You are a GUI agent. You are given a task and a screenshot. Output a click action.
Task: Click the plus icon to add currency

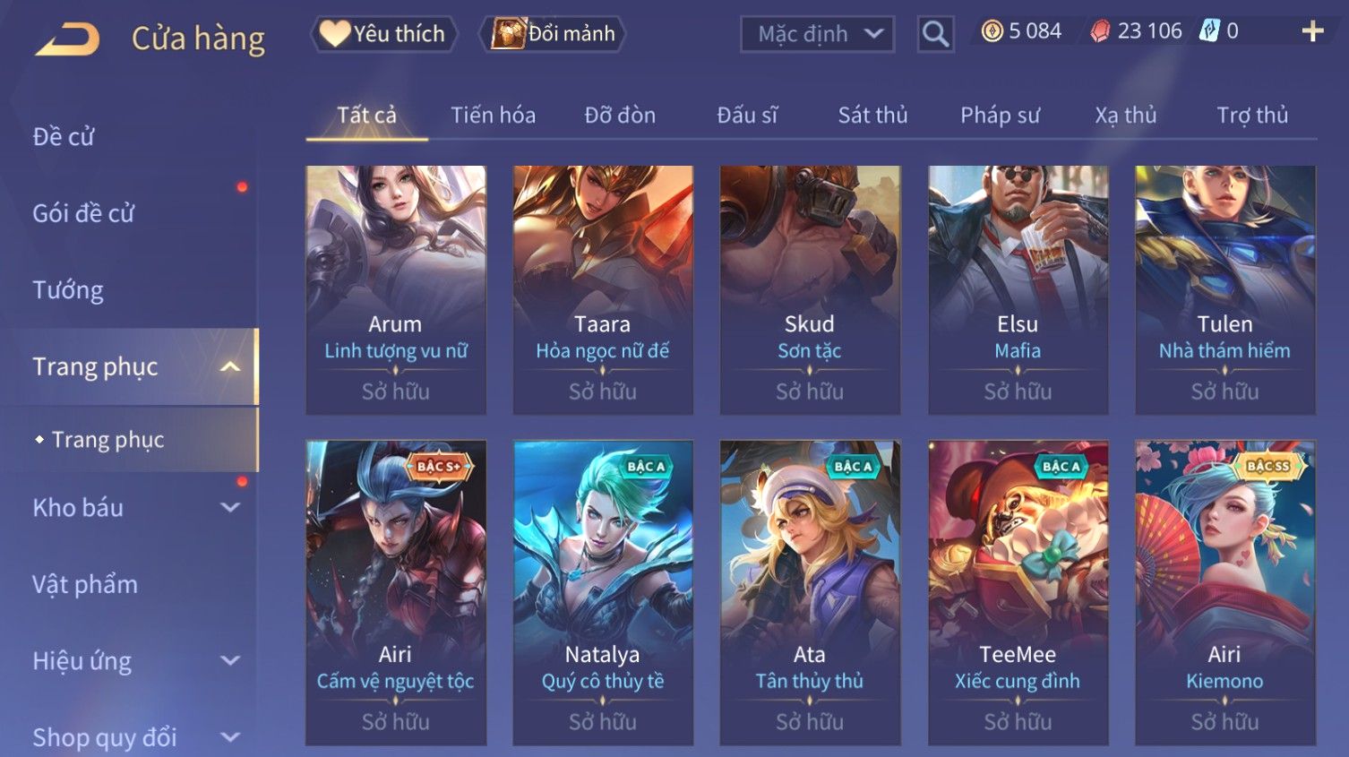click(x=1312, y=31)
